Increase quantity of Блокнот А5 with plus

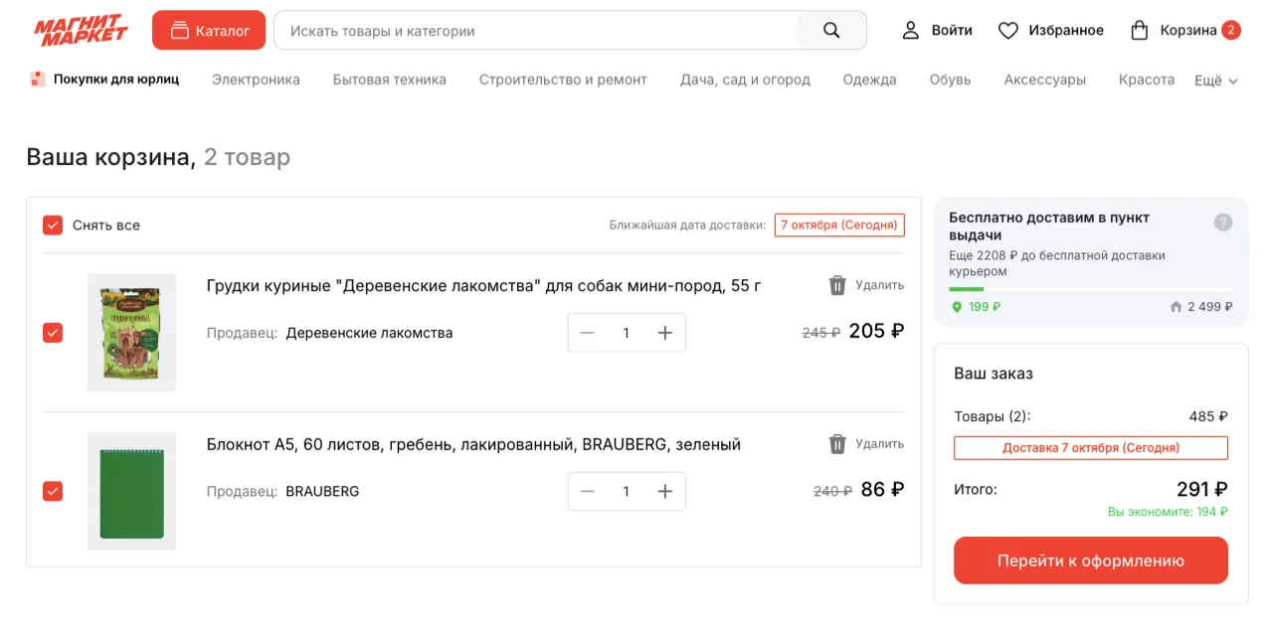(x=665, y=491)
